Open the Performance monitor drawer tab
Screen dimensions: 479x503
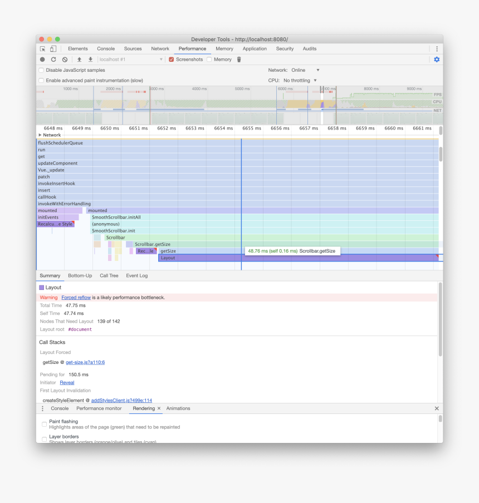tap(99, 408)
